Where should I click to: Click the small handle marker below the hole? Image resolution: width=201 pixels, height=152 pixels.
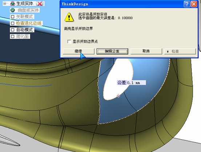click(118, 96)
